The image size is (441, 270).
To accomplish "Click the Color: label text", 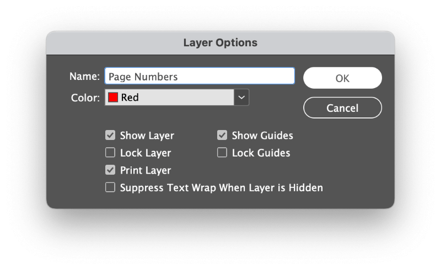I will coord(85,98).
